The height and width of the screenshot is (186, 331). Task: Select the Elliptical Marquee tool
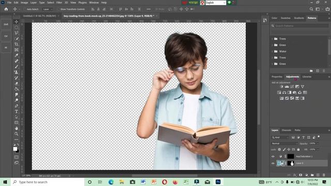pyautogui.click(x=16, y=27)
